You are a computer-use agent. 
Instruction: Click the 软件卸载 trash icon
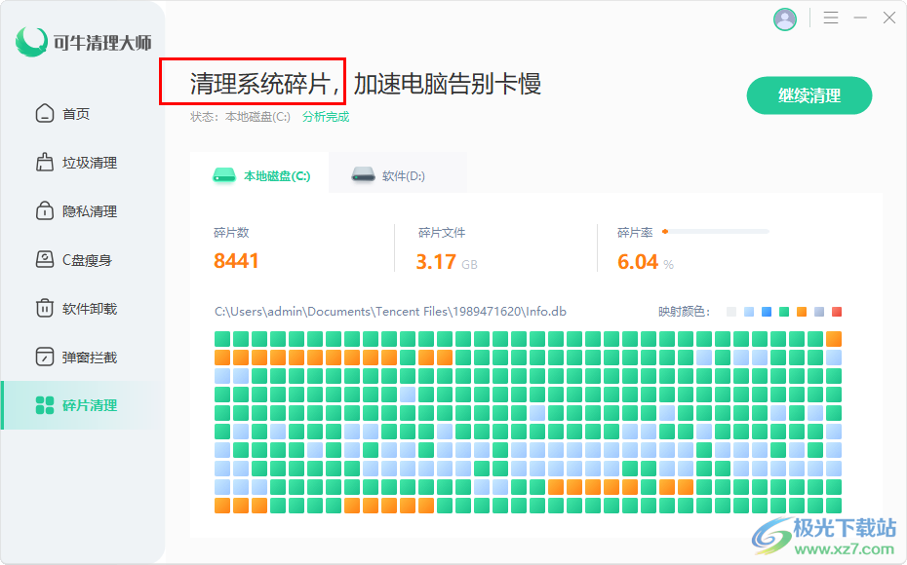coord(45,308)
